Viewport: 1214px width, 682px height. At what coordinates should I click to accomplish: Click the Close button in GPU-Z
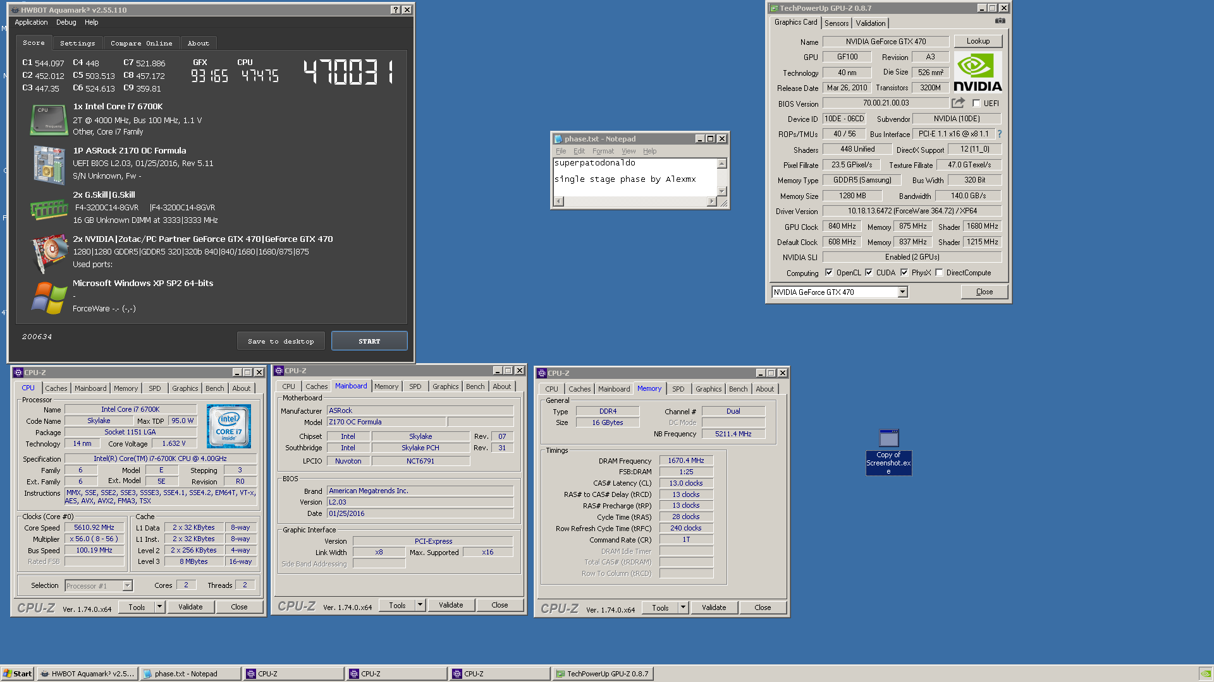click(984, 292)
